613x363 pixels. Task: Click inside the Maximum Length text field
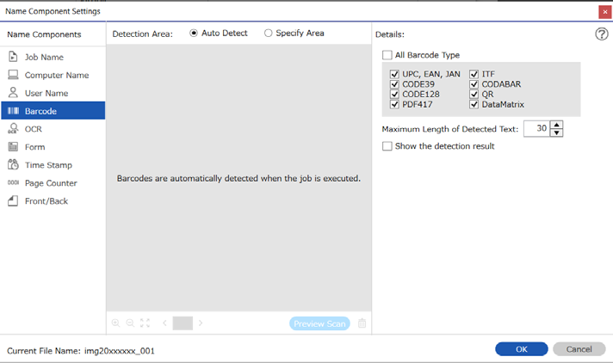[x=536, y=128]
